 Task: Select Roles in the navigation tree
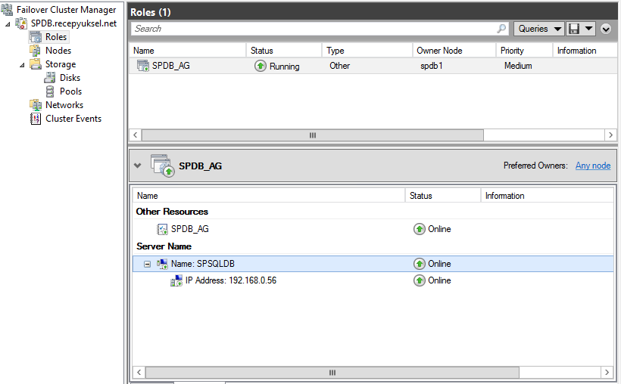pos(56,37)
